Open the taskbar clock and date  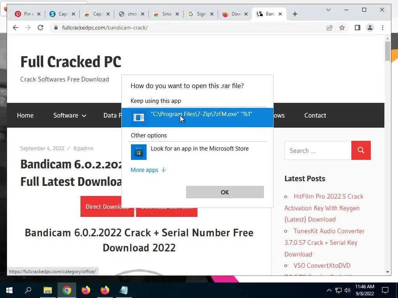[365, 290]
